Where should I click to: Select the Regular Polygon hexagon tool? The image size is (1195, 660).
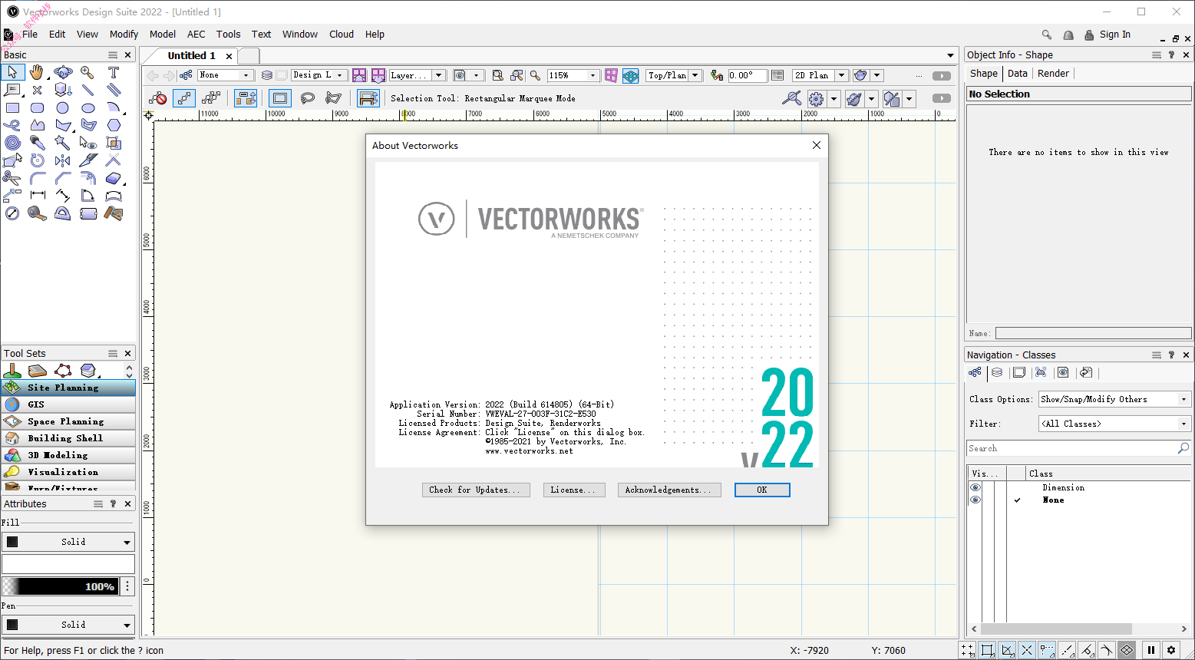pyautogui.click(x=114, y=125)
